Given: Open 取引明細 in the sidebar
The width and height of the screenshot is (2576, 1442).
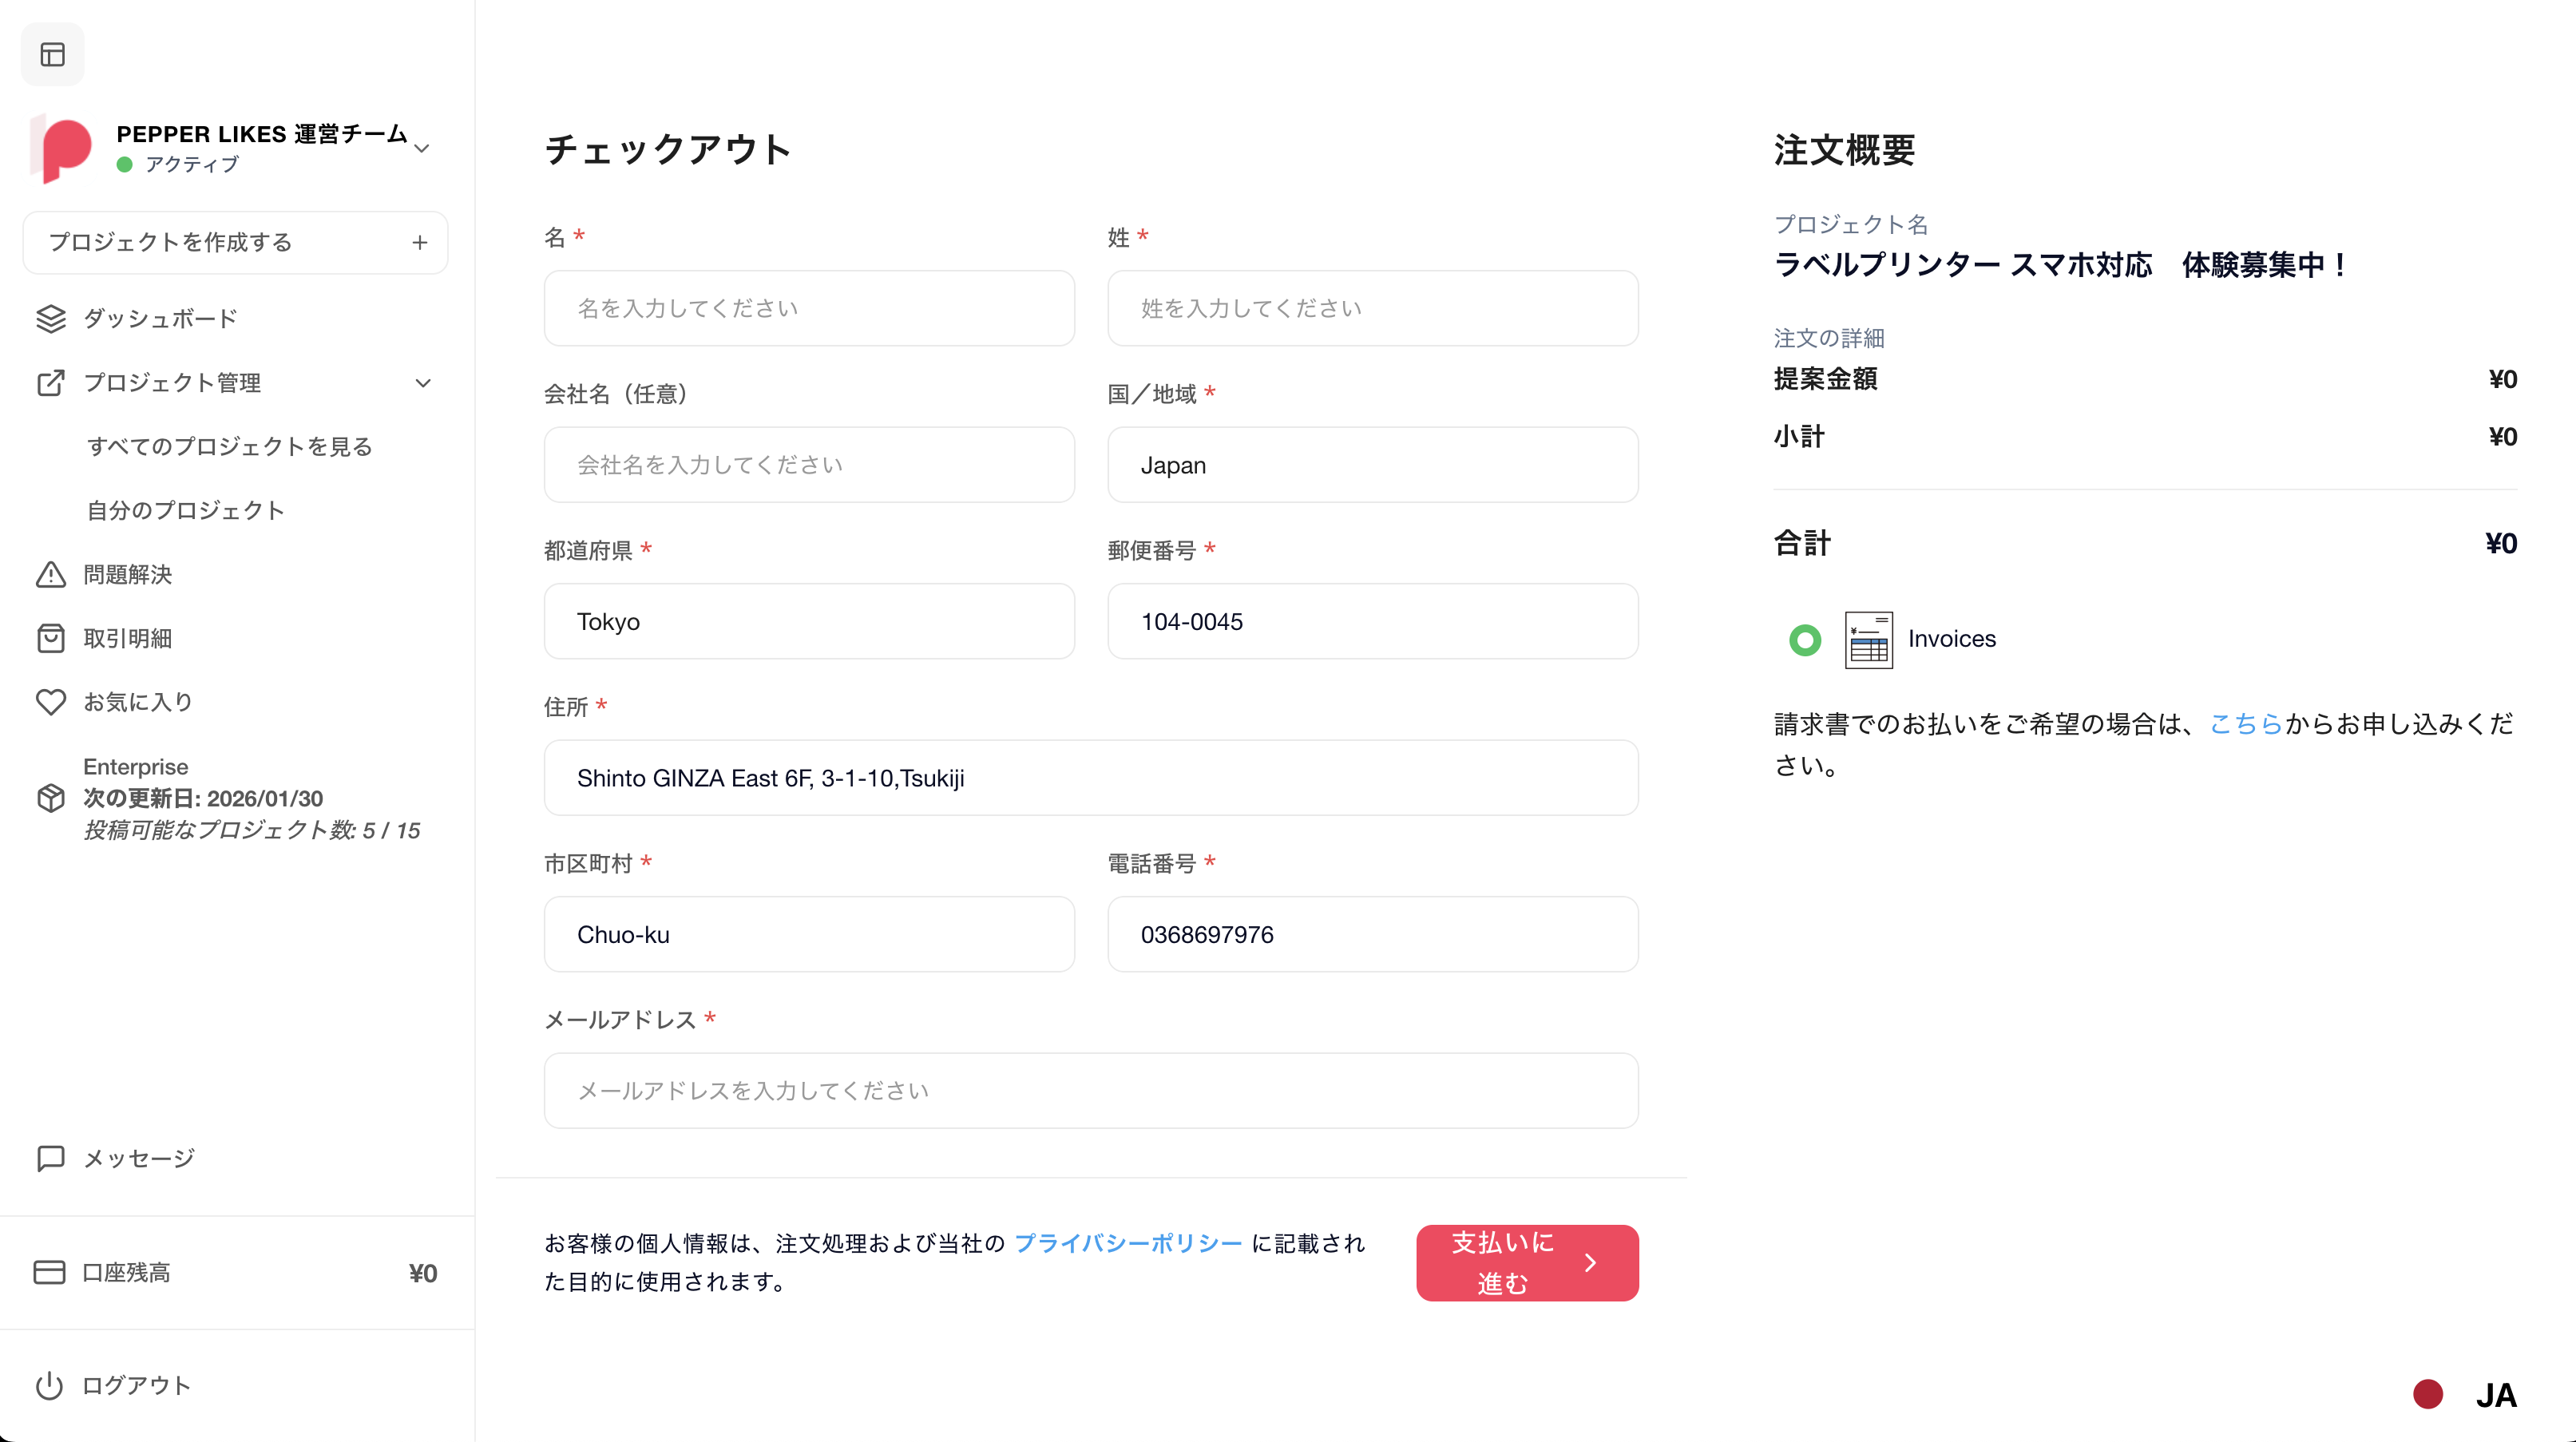Looking at the screenshot, I should pyautogui.click(x=127, y=638).
